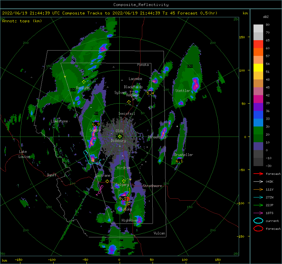The height and width of the screenshot is (264, 282).
Task: Click the slate purple 0–10 dBZ swatch
Action: [x=258, y=146]
